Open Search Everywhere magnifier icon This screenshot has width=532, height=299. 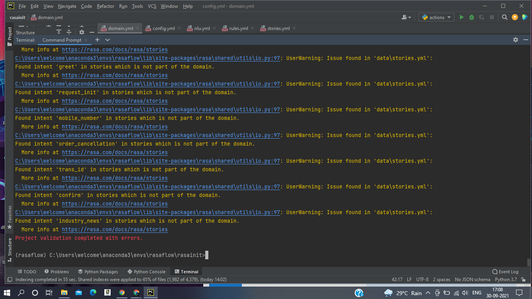pos(505,17)
